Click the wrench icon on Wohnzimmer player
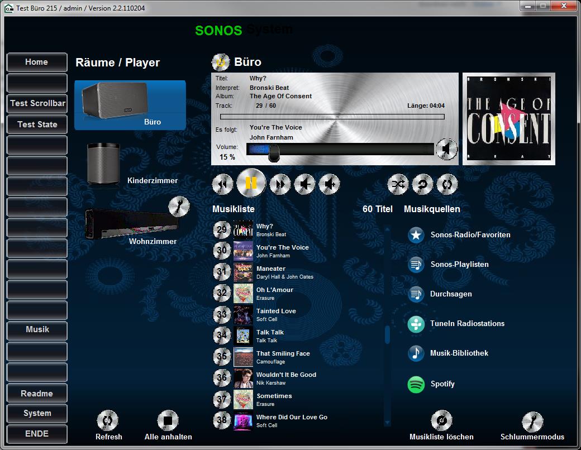 click(179, 206)
